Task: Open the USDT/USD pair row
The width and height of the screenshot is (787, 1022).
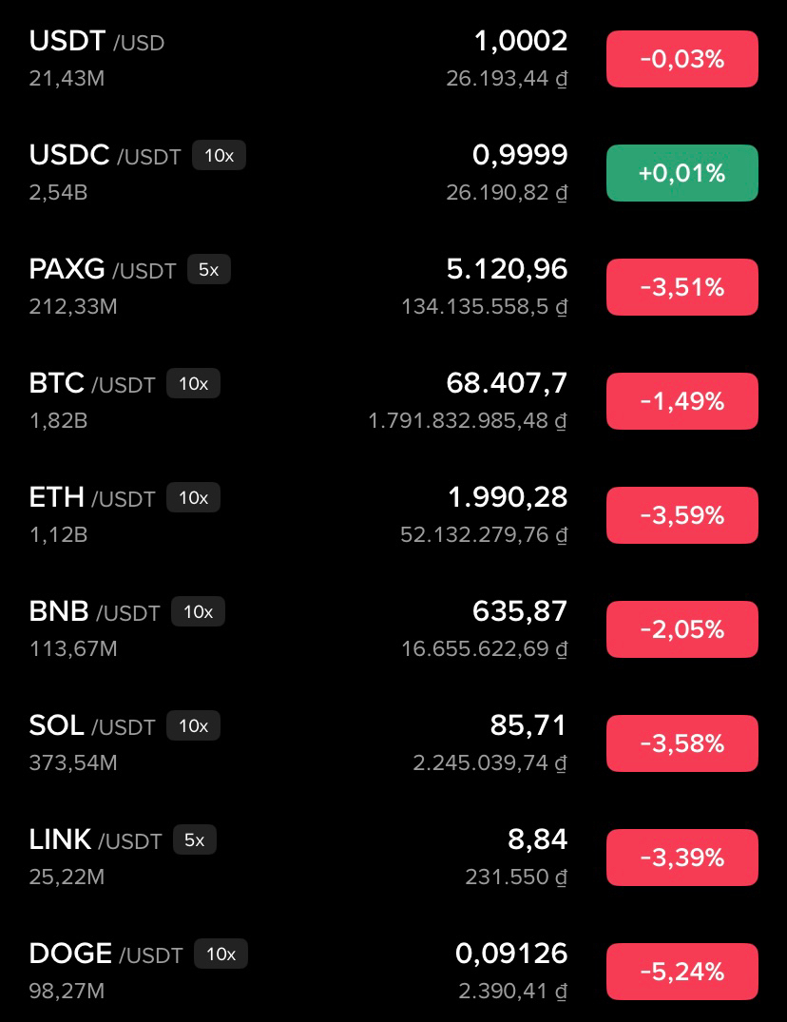Action: point(393,59)
